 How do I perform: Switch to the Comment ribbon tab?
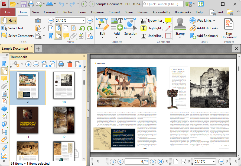click(51, 12)
